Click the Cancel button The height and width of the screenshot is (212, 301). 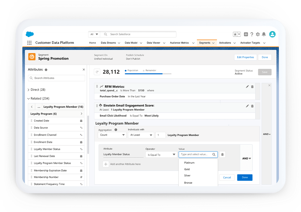click(x=227, y=177)
